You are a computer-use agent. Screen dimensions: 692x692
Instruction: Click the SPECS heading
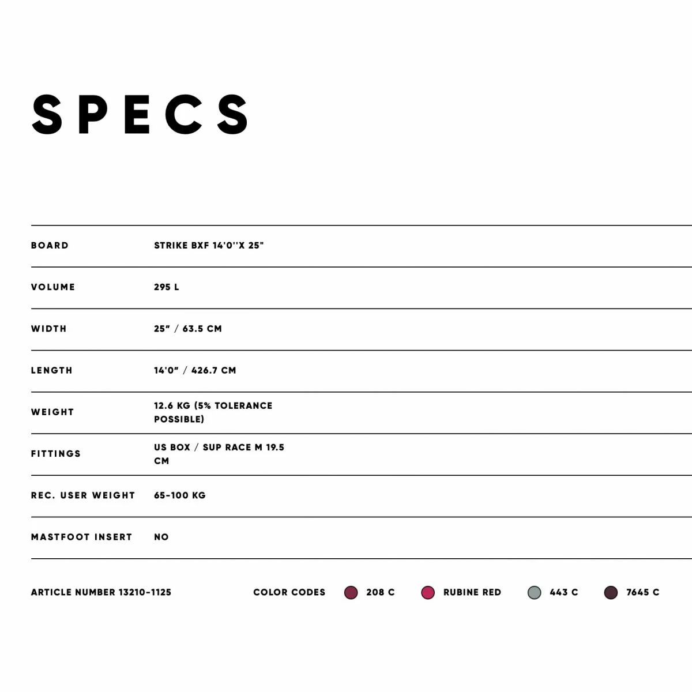click(141, 115)
